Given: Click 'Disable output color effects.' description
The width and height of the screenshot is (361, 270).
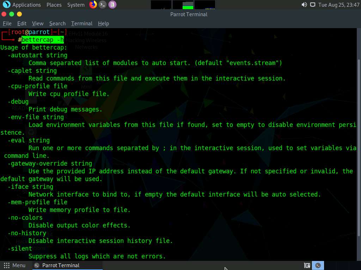Looking at the screenshot, I should coord(79,225).
